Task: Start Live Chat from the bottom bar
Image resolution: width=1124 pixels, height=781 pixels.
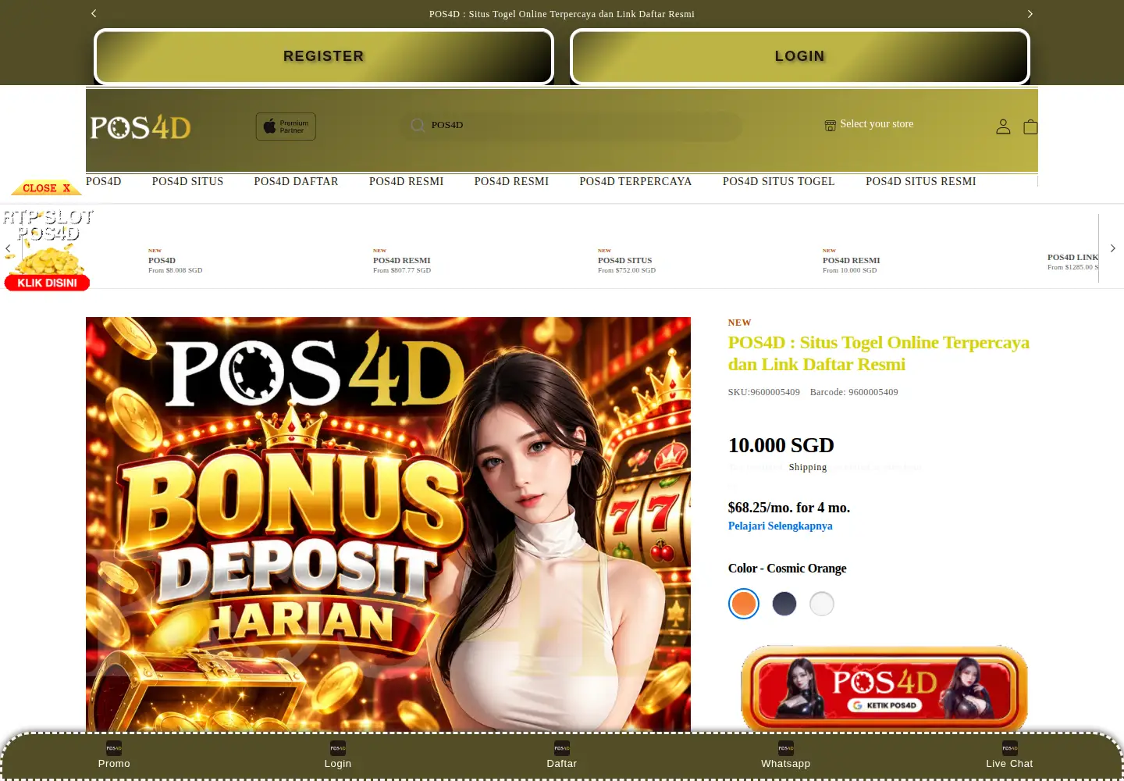Action: click(x=1009, y=755)
